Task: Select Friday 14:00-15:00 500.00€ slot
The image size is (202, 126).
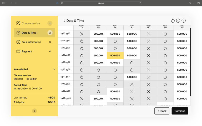Action: (98, 63)
